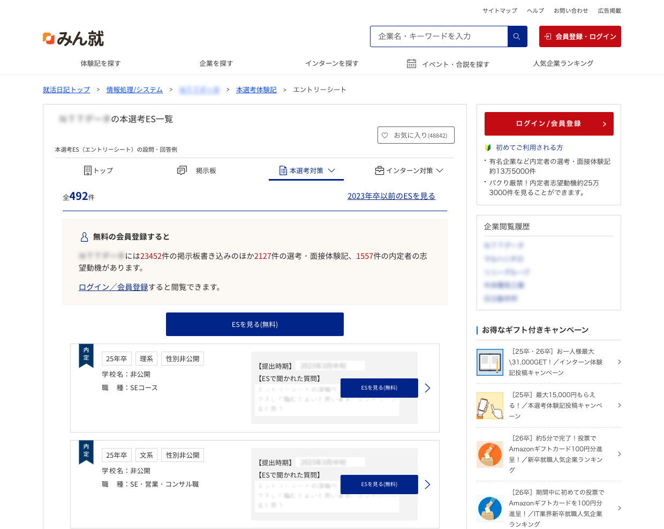Click the speech-bubble icon on the 掲示板 tab
This screenshot has height=529, width=664.
tap(182, 170)
